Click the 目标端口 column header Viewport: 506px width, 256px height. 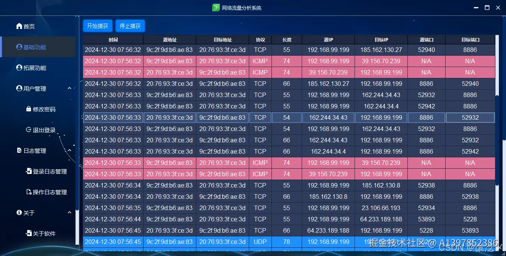[470, 40]
